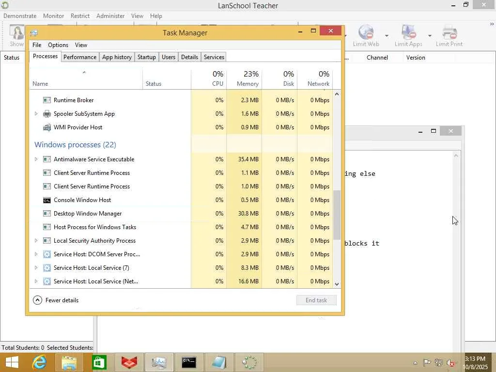Click the Limit Web toolbar icon in LanSchool
Viewport: 496px width, 372px height.
point(366,32)
